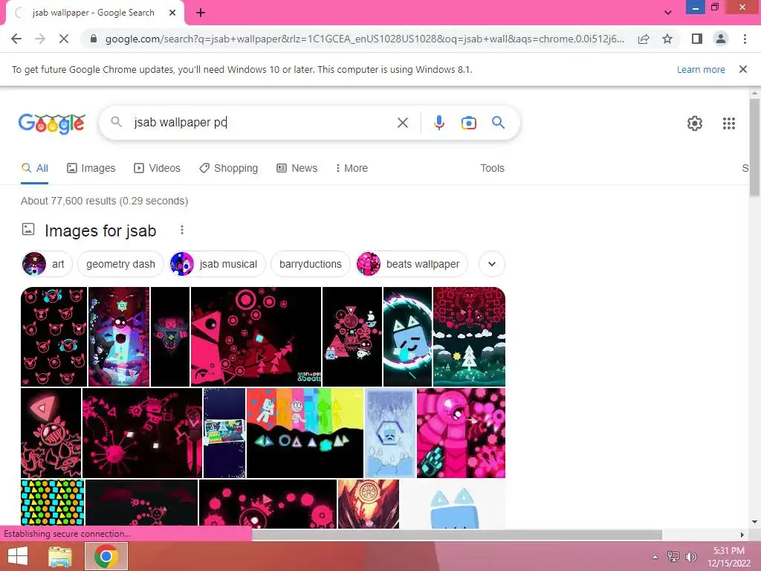Switch to the Shopping tab

coord(228,169)
